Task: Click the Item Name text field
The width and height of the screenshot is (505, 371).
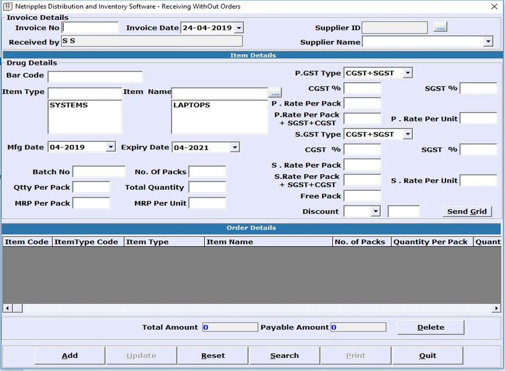Action: [220, 93]
